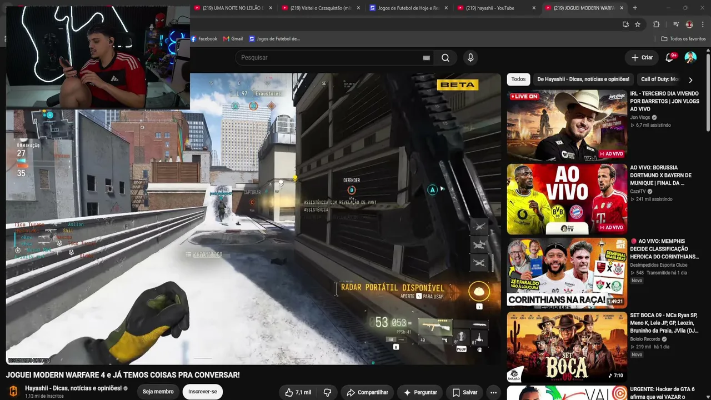The width and height of the screenshot is (711, 400).
Task: Bookmark this page with the star icon
Action: tap(638, 24)
